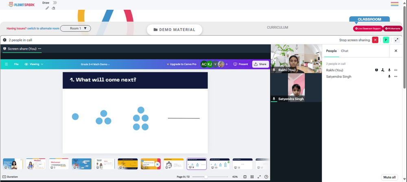
Task: Open the Demo Material folder button
Action: 175,30
